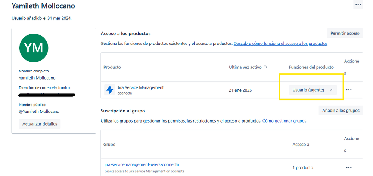This screenshot has height=176, width=373.
Task: Click the Permitir acceso button
Action: [345, 33]
